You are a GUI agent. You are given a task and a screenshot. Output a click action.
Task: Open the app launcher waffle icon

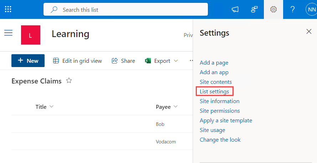8,10
